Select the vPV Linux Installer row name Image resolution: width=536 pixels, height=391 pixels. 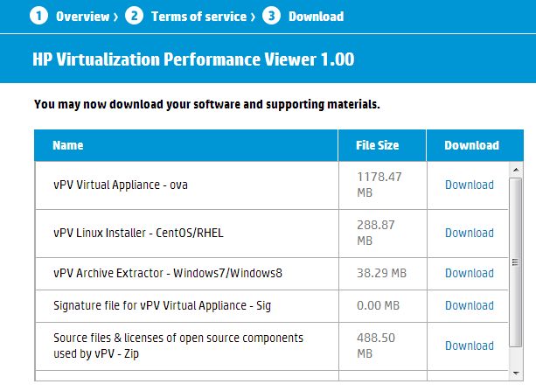pyautogui.click(x=138, y=234)
